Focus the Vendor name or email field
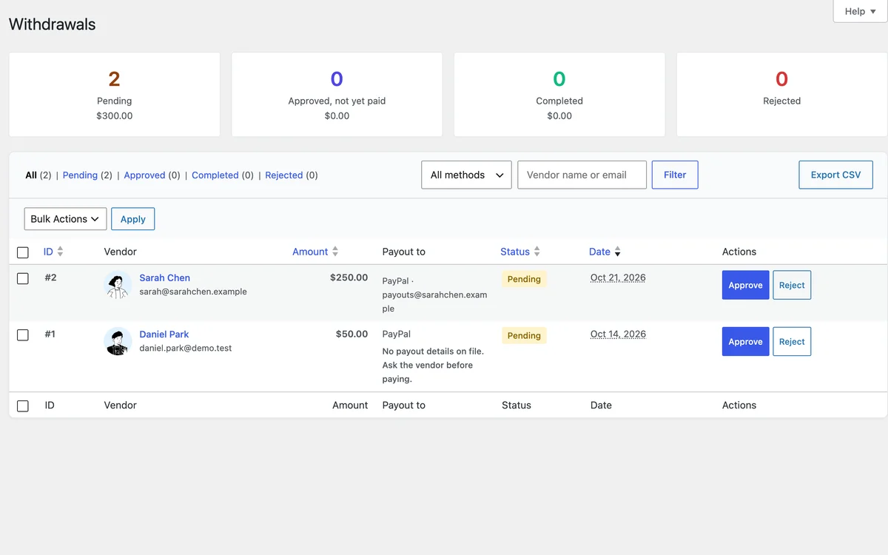Screen dimensions: 888x555 pos(582,175)
